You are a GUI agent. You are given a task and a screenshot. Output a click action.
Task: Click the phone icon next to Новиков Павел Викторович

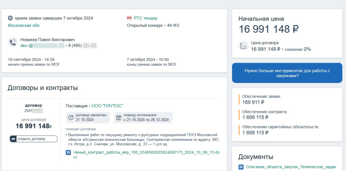click(x=13, y=42)
